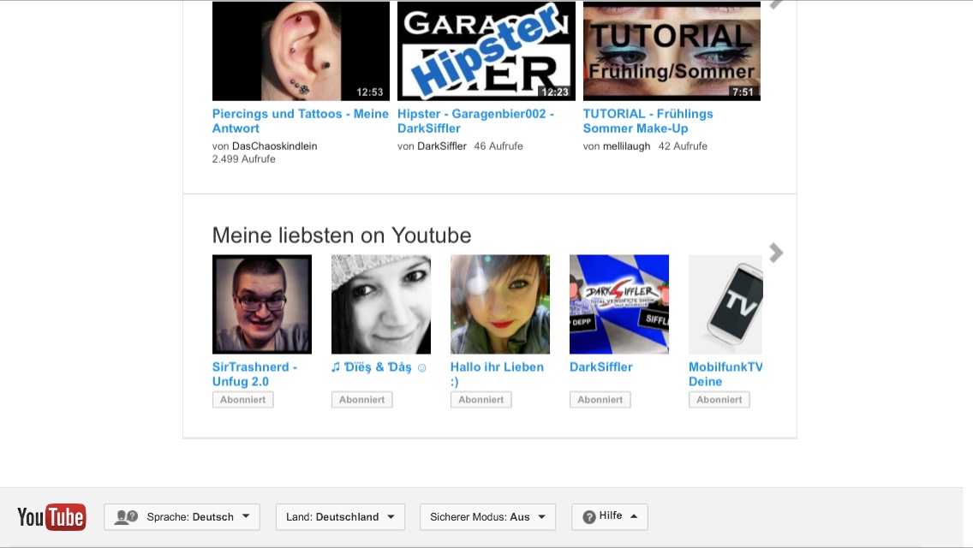The image size is (973, 548).
Task: Open the Hilfe help menu
Action: [x=609, y=516]
